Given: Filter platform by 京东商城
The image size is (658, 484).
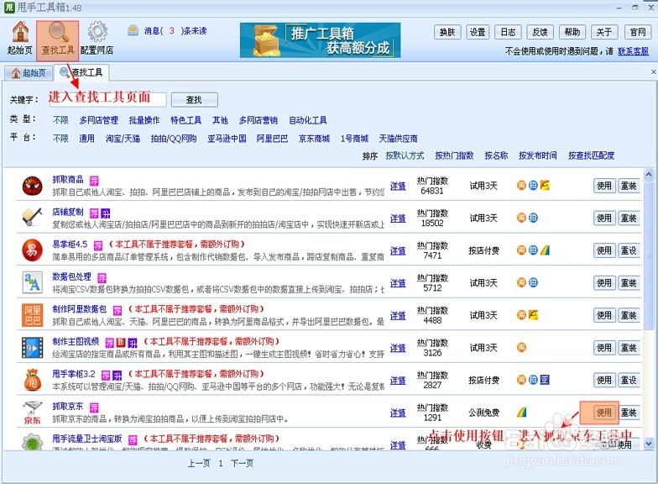Looking at the screenshot, I should click(x=314, y=139).
